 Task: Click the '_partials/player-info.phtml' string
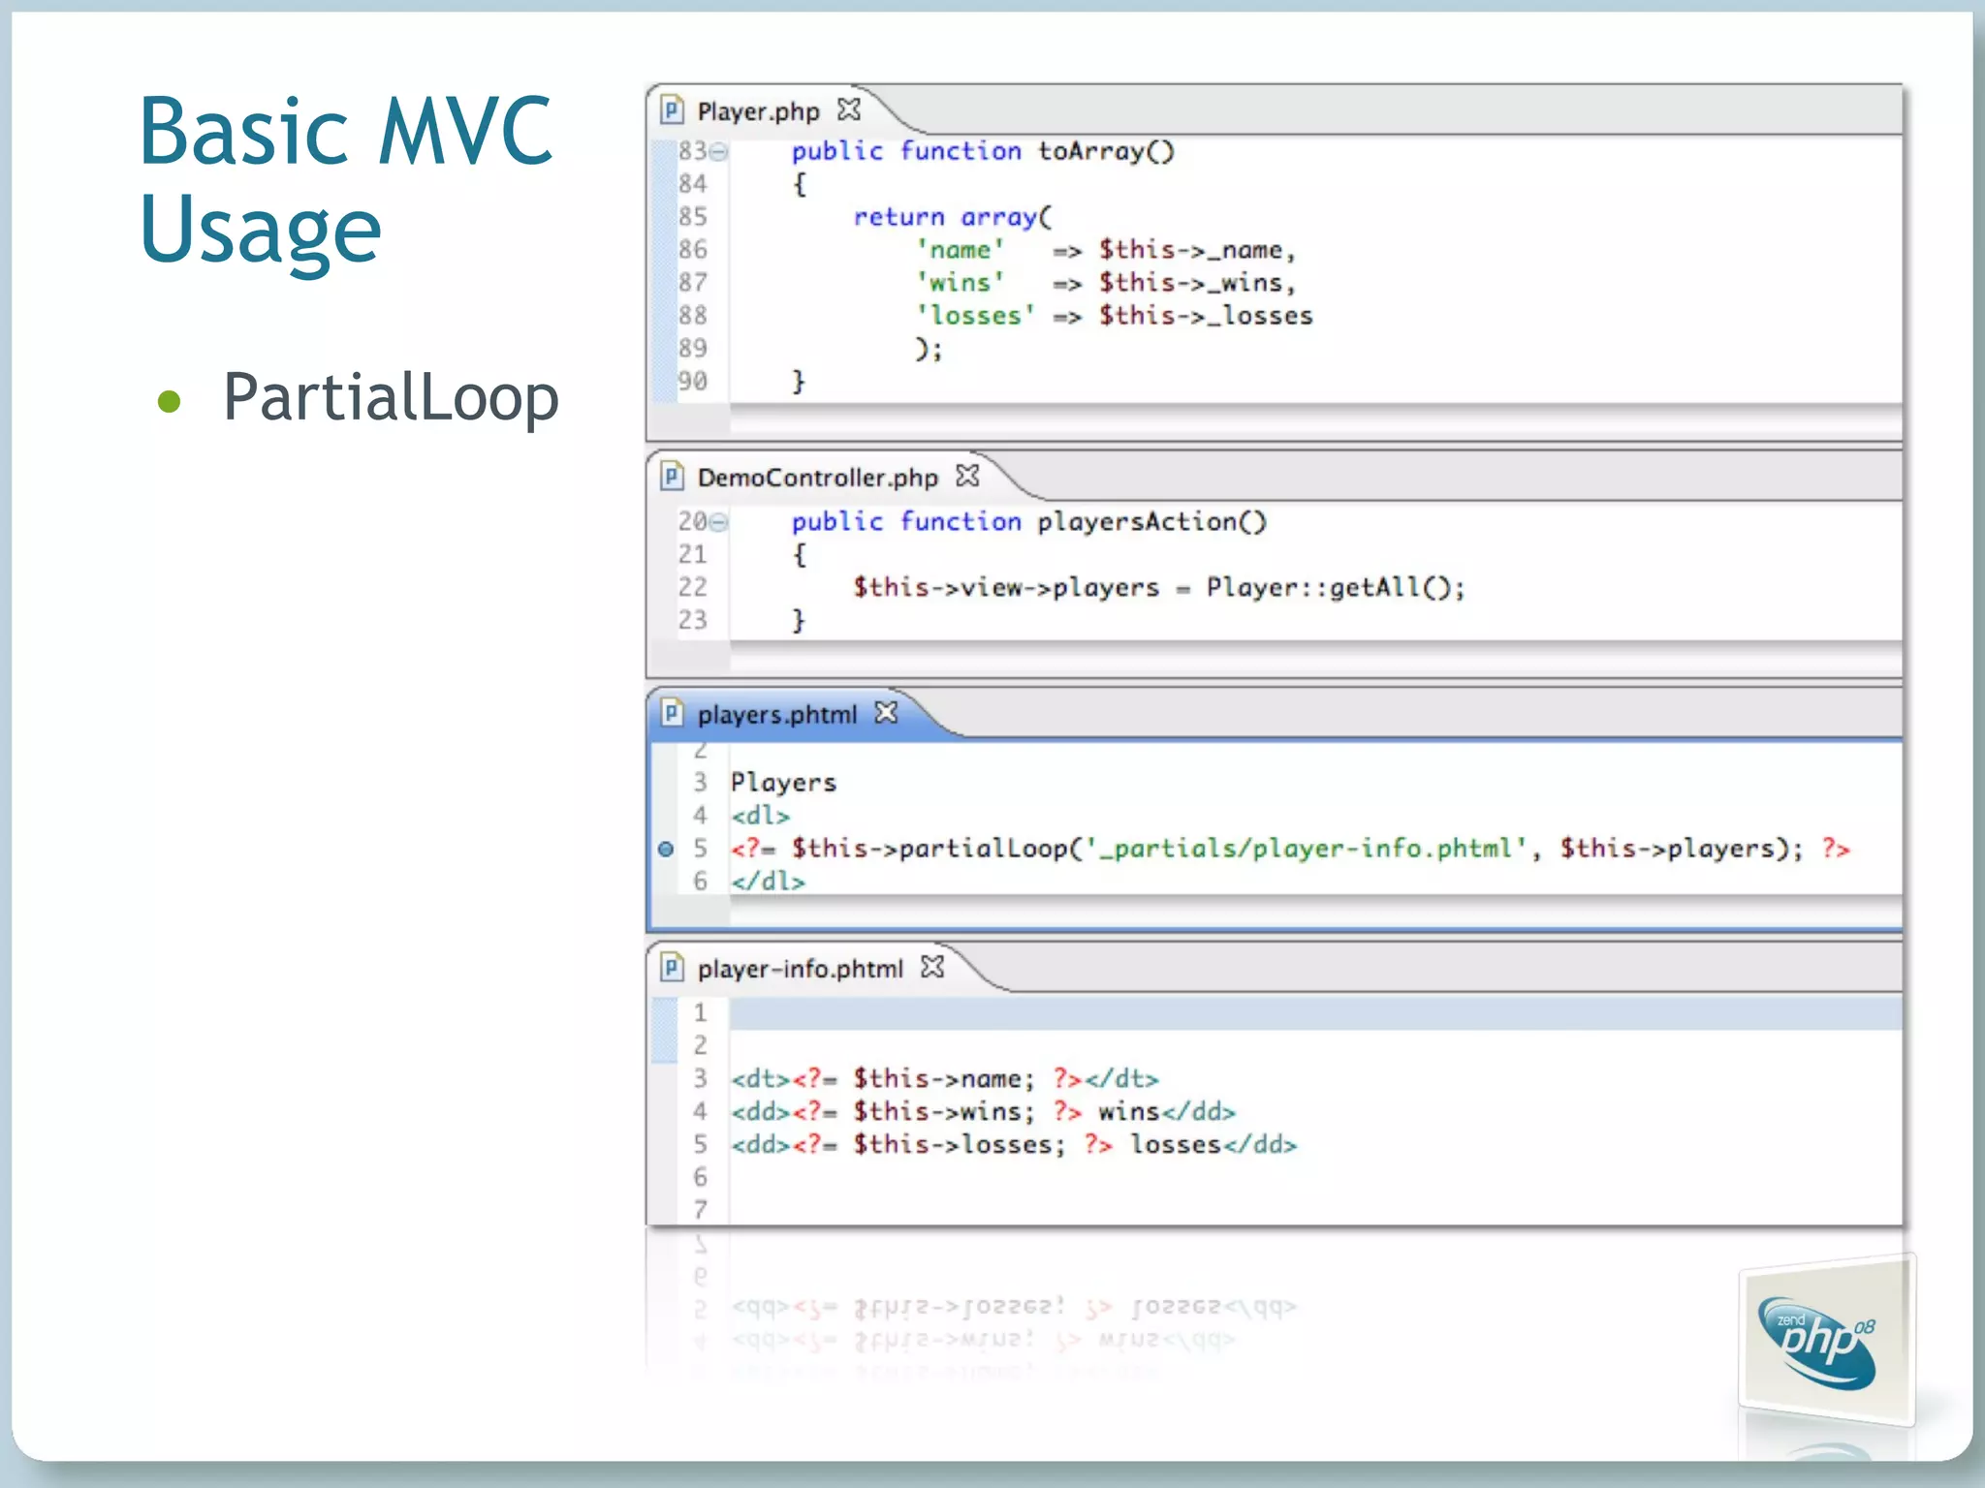(1306, 849)
